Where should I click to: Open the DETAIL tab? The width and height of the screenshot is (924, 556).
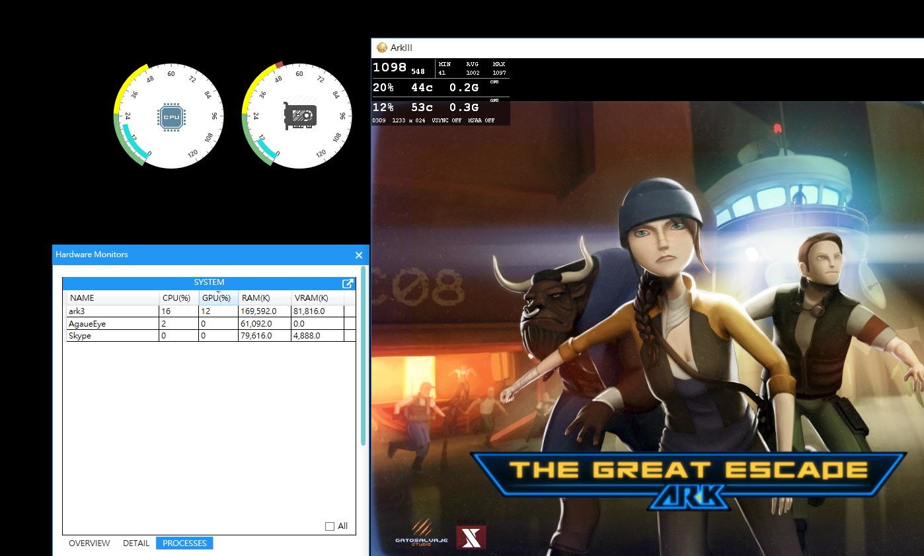pos(136,543)
